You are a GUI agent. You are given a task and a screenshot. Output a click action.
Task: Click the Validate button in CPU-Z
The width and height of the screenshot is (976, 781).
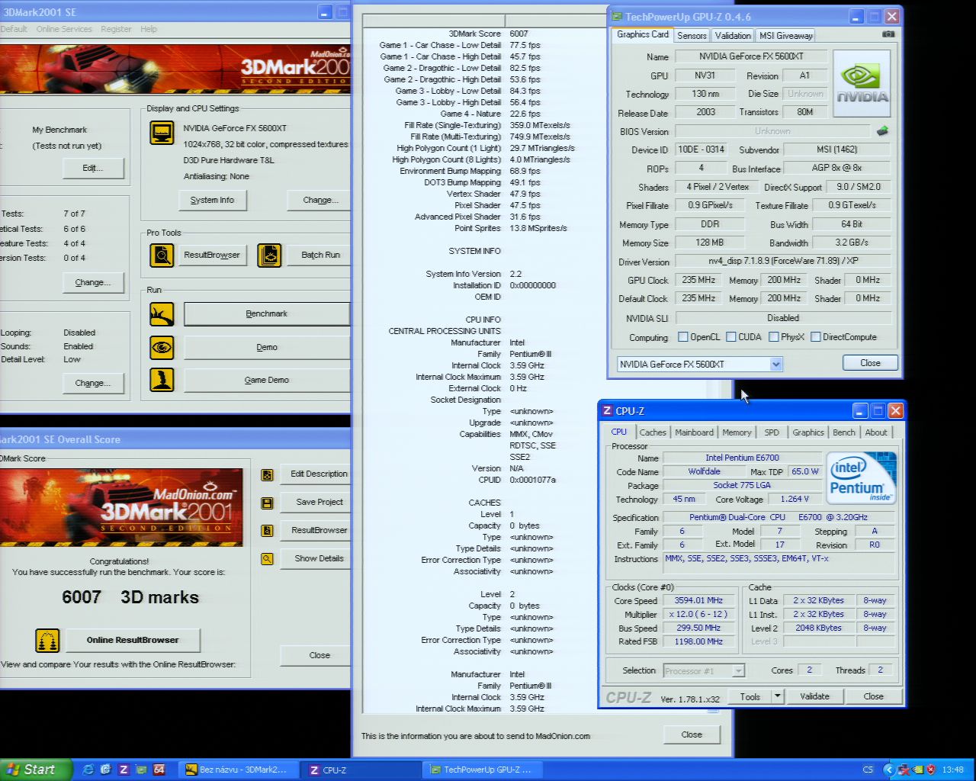click(x=814, y=696)
